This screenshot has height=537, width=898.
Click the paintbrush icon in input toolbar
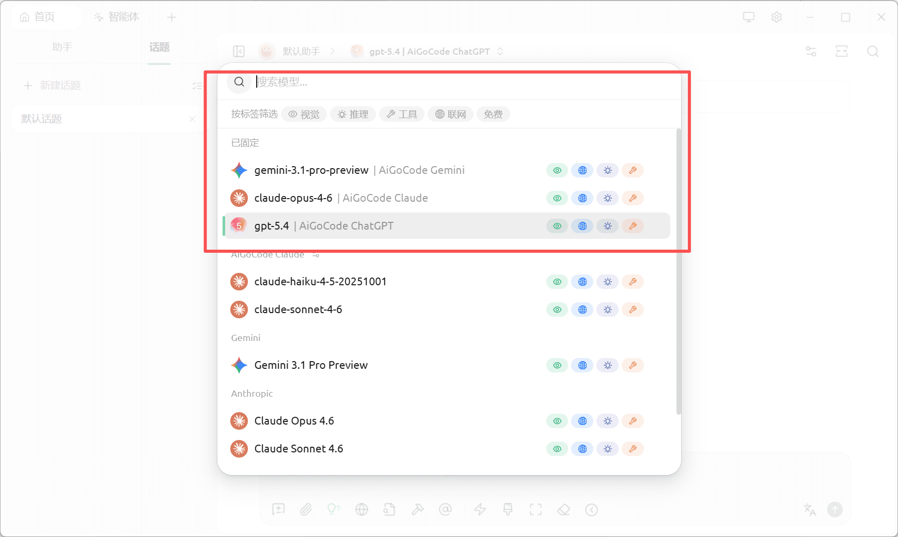[508, 510]
